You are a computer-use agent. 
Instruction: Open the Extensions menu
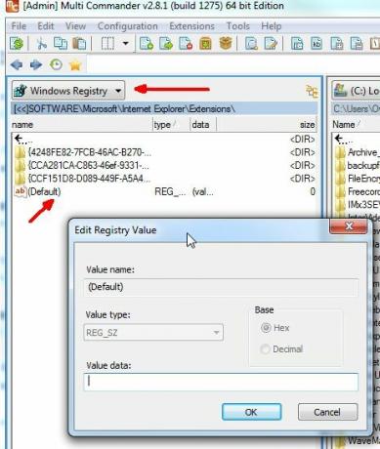point(191,26)
